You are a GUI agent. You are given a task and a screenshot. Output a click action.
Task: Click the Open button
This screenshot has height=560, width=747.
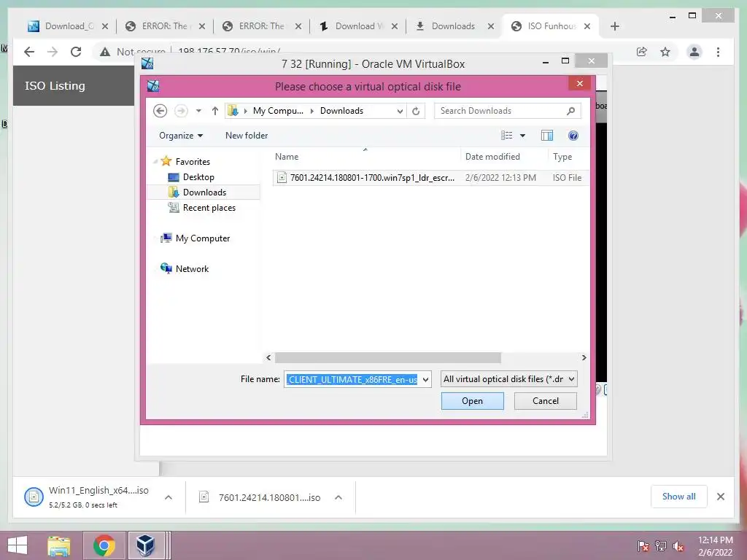pyautogui.click(x=472, y=401)
